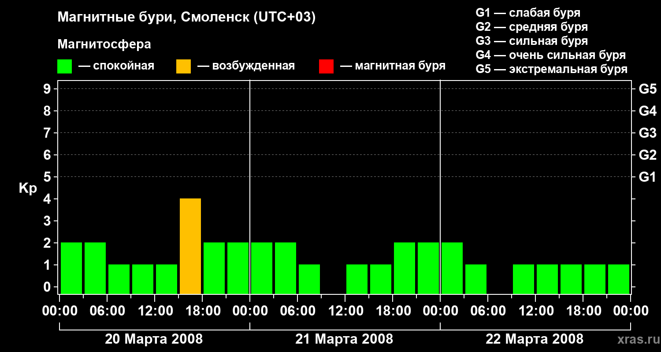The width and height of the screenshot is (661, 352).
Task: Click the 'G1' label on the right axis
Action: point(647,177)
